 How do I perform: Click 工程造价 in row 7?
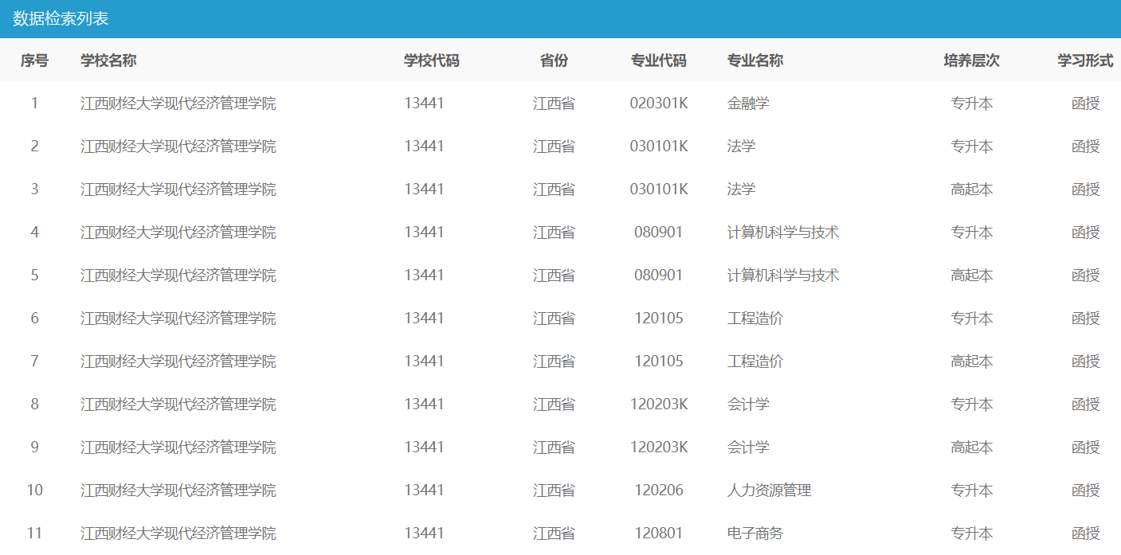(x=755, y=362)
